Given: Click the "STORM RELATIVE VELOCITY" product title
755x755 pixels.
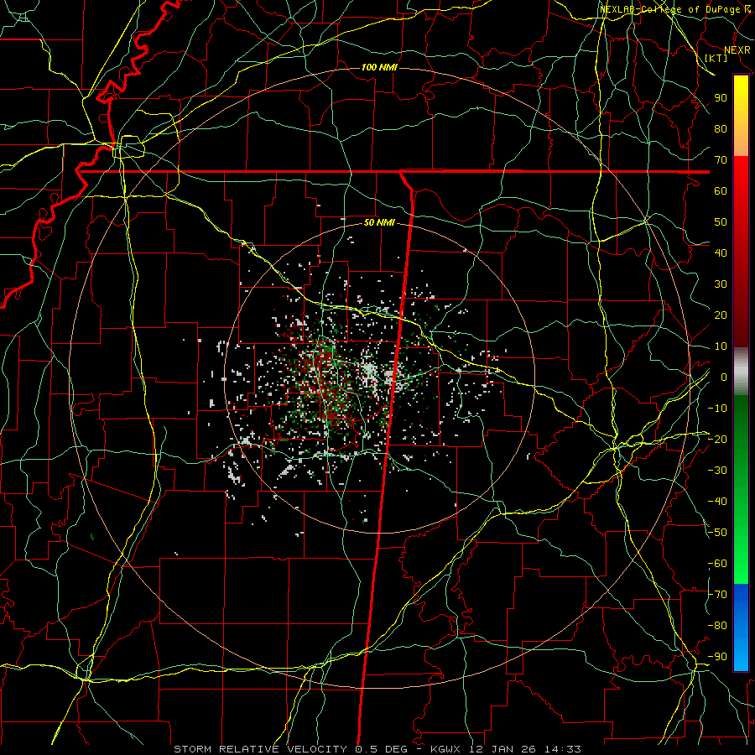Looking at the screenshot, I should pos(260,749).
